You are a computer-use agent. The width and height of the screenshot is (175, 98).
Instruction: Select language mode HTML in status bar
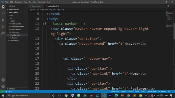pyautogui.click(x=143, y=92)
